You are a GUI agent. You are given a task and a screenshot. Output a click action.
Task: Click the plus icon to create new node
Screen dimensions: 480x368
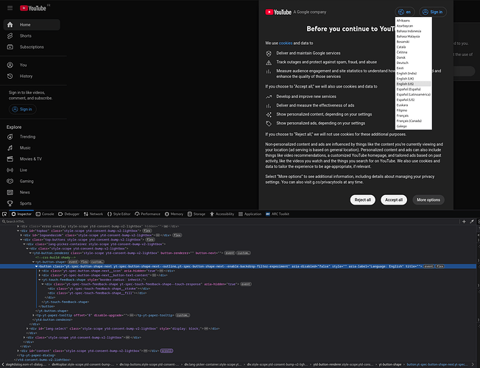[x=464, y=222]
